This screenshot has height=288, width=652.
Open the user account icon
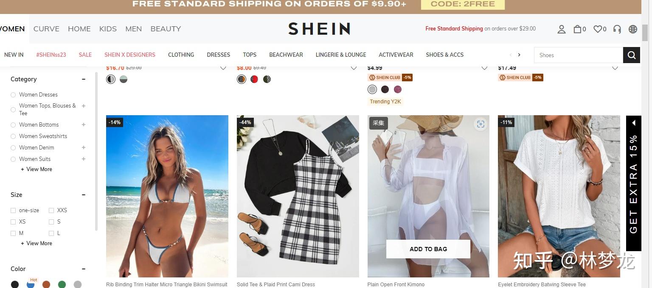(562, 29)
